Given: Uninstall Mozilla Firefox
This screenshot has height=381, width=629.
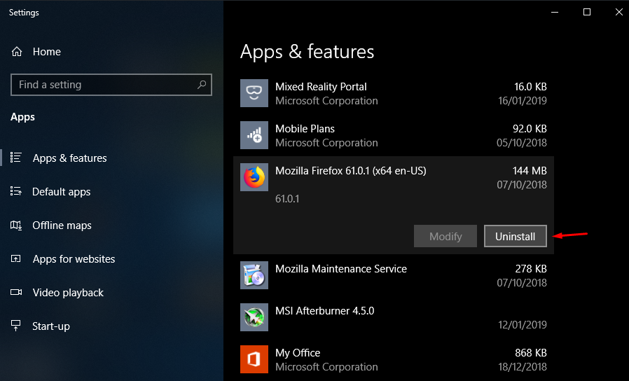Looking at the screenshot, I should 516,236.
